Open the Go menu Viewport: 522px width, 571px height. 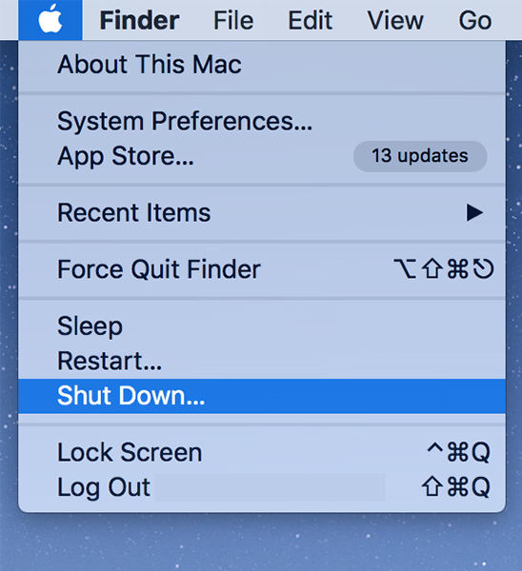[x=475, y=20]
